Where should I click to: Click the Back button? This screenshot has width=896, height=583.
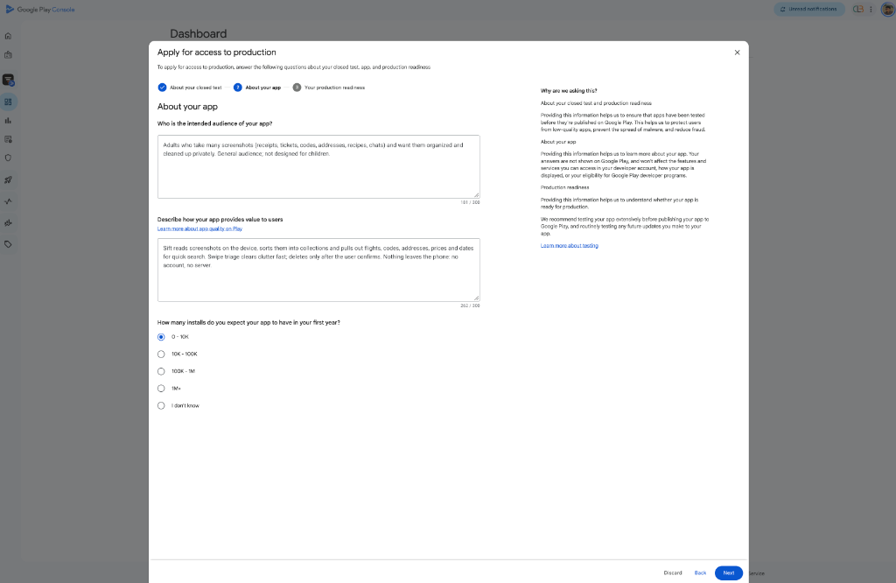(x=700, y=572)
